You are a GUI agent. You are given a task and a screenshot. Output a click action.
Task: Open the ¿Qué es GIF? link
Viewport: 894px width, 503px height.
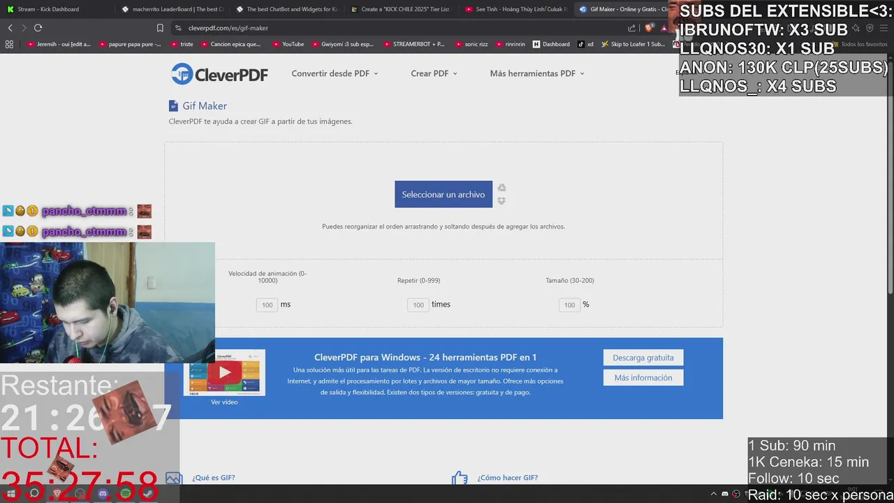[x=214, y=478]
